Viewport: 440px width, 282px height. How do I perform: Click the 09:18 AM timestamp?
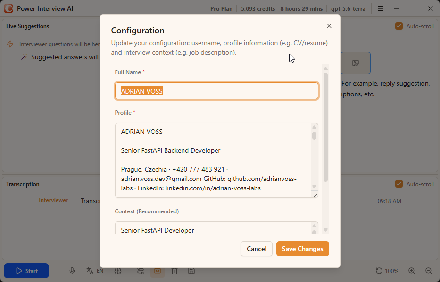389,201
